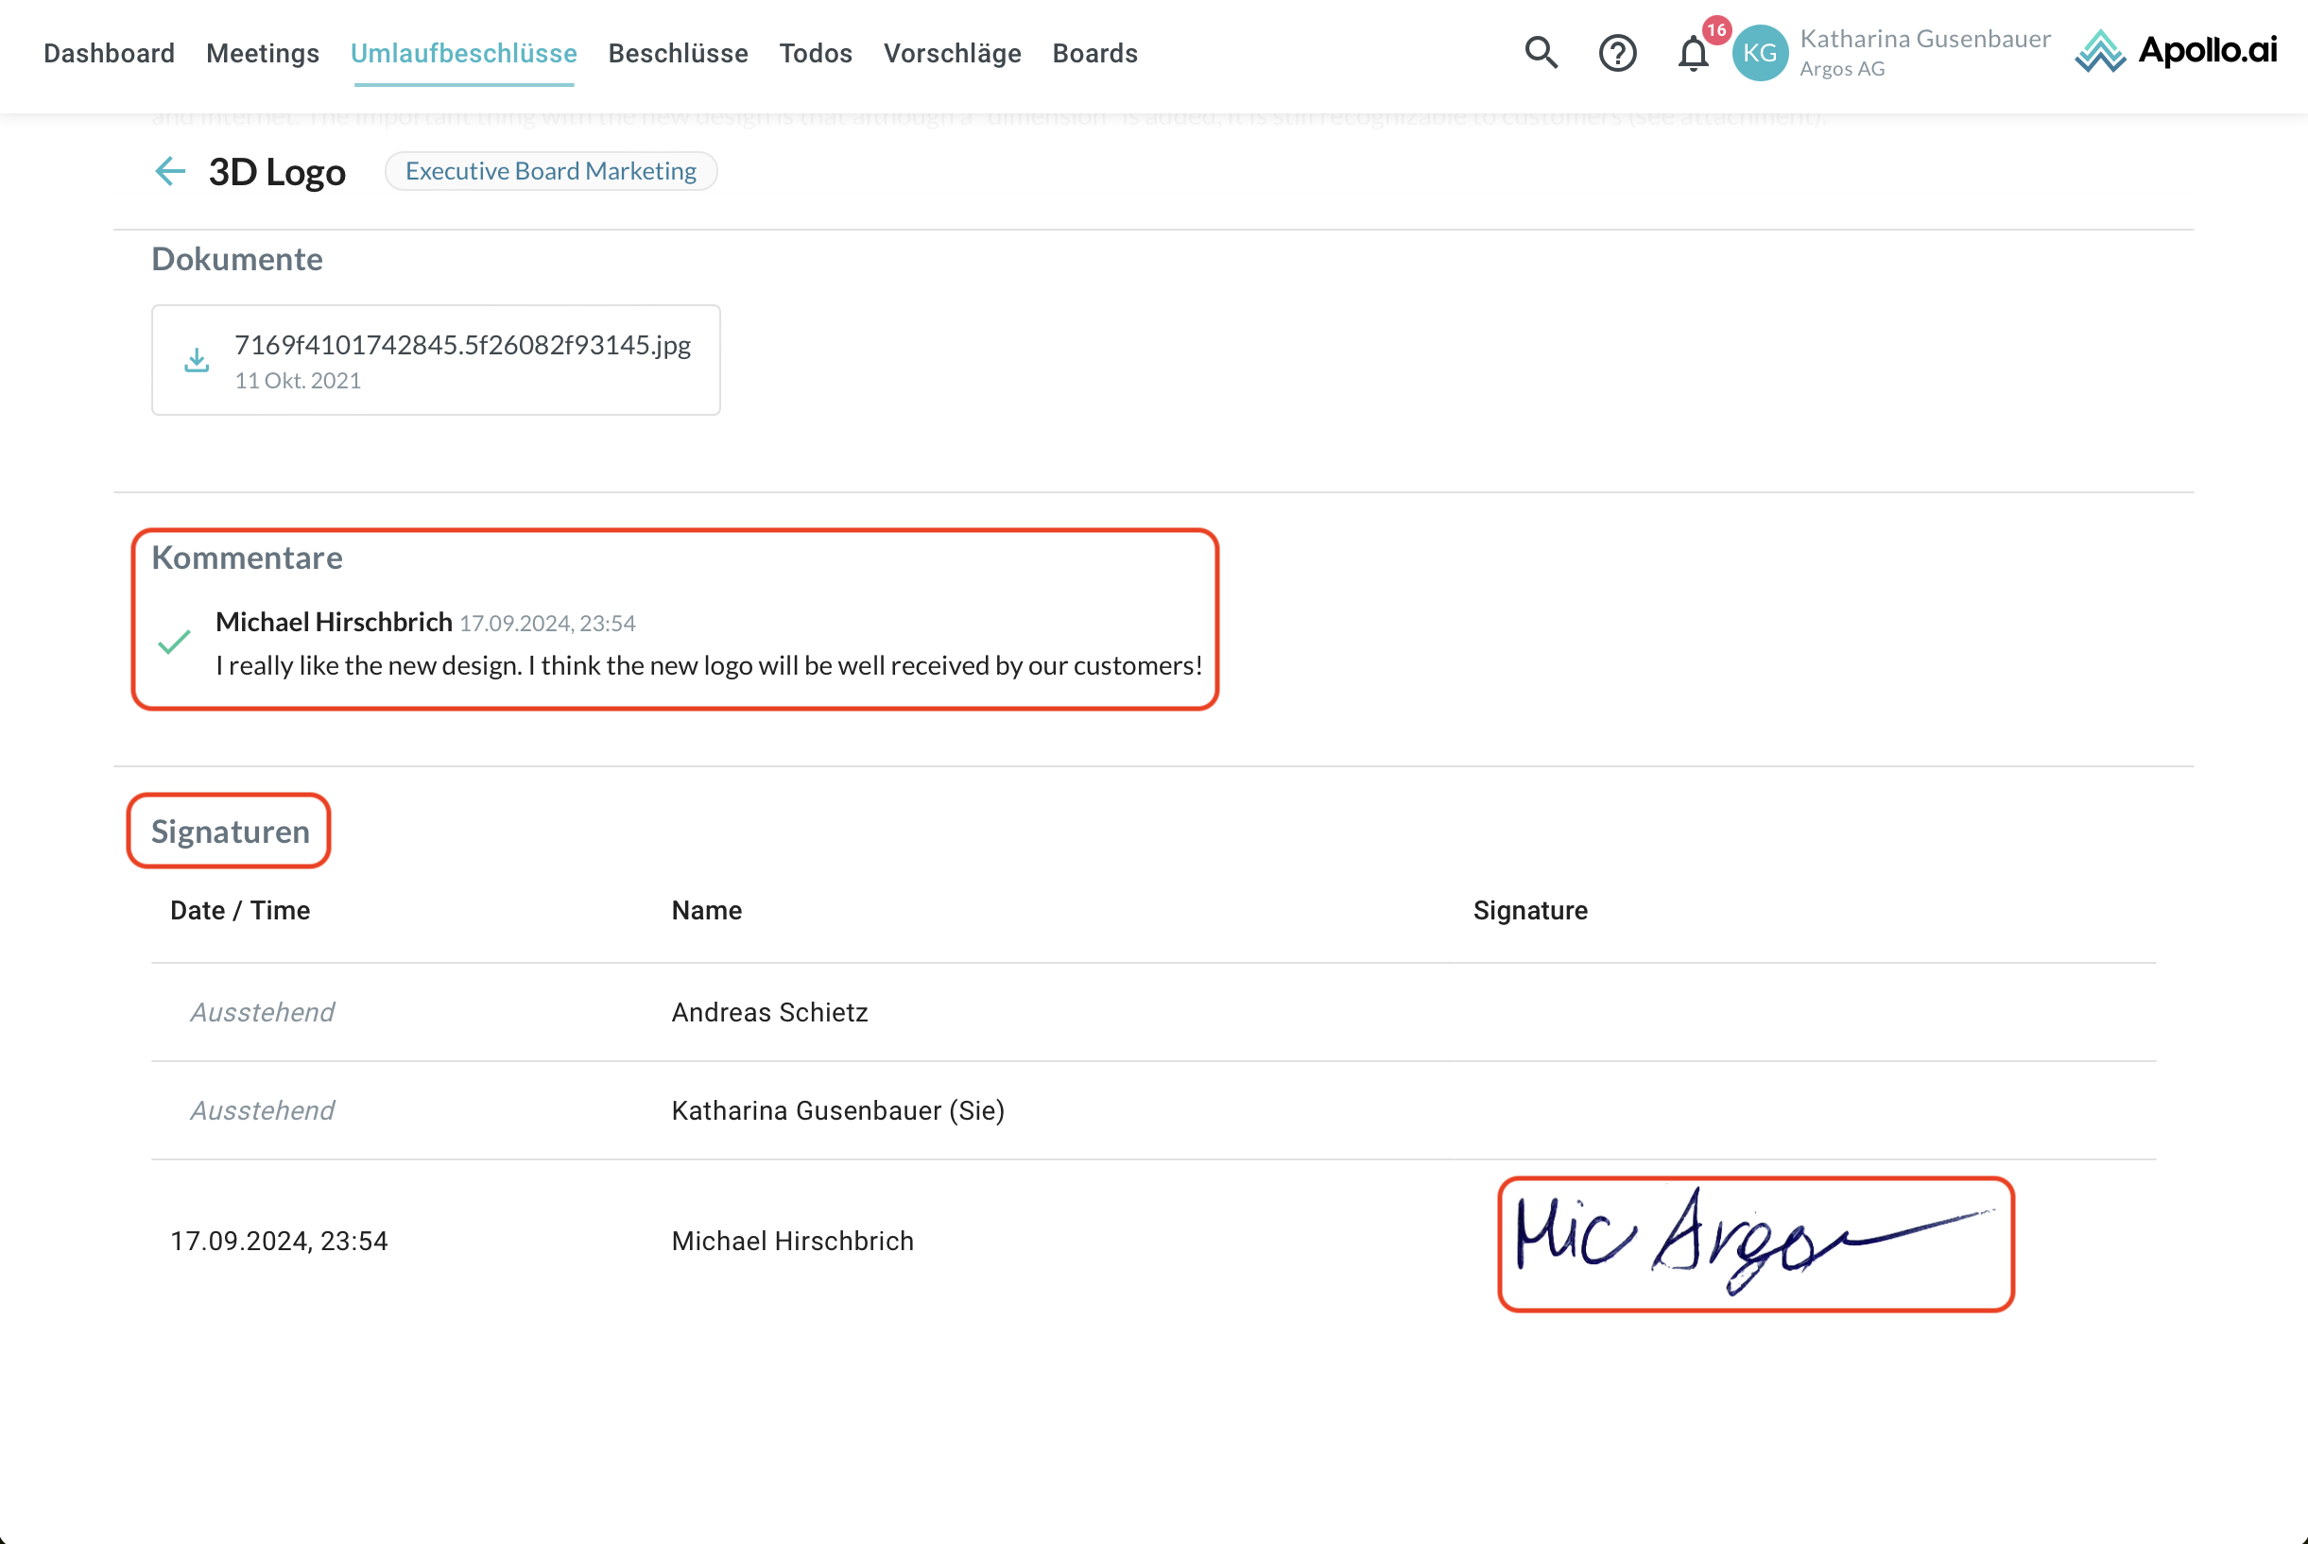The image size is (2308, 1544).
Task: Click Michael Hirschbrich's signature image
Action: pyautogui.click(x=1755, y=1244)
